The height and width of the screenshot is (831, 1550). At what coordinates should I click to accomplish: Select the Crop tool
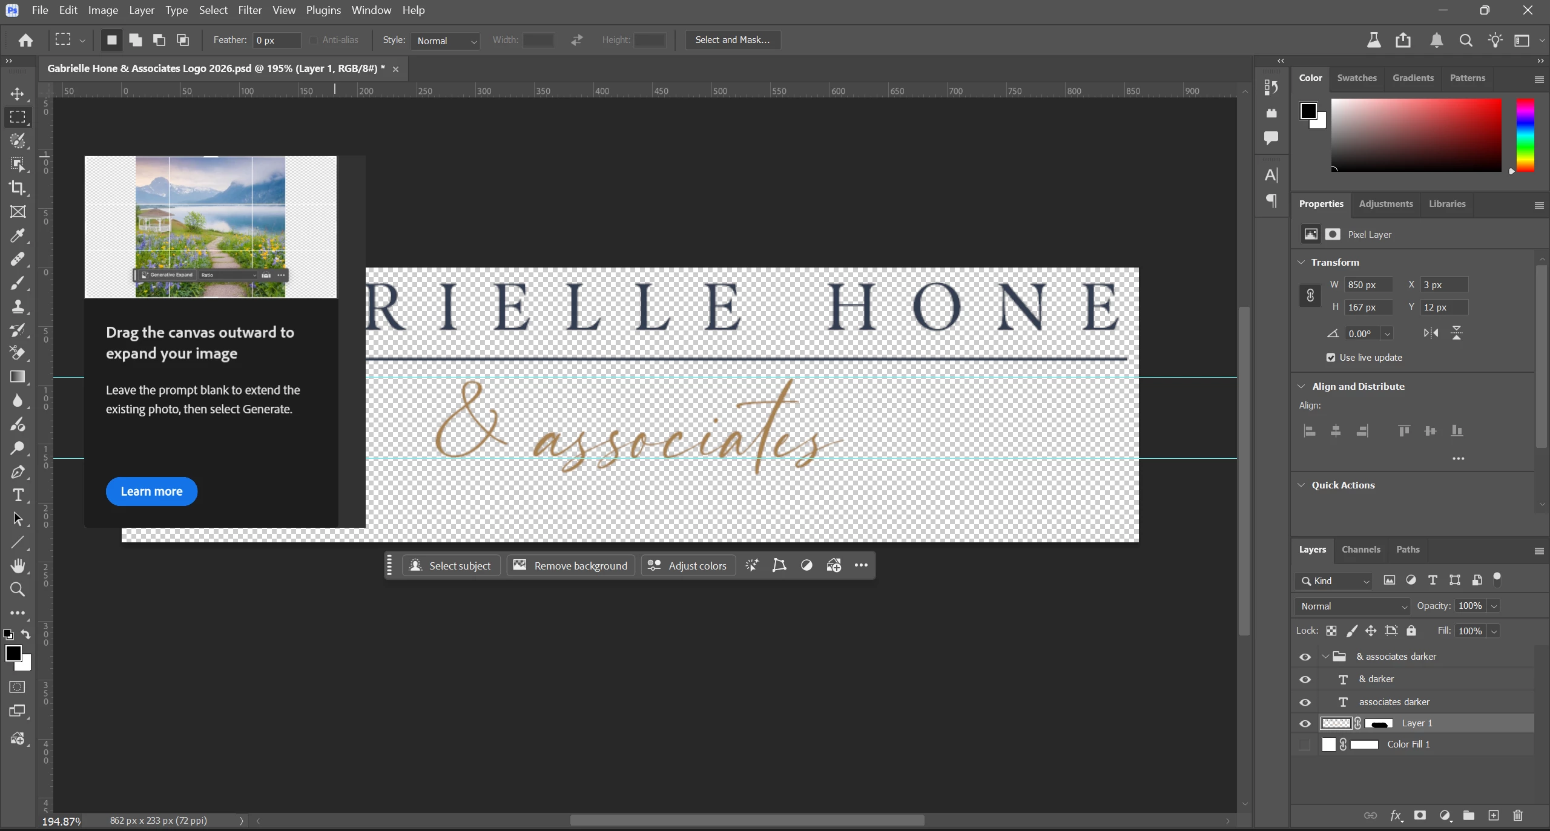[x=18, y=188]
